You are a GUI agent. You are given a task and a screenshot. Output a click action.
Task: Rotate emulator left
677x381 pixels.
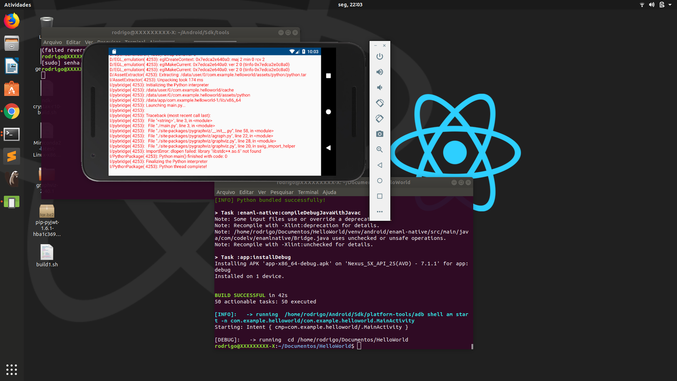point(379,103)
